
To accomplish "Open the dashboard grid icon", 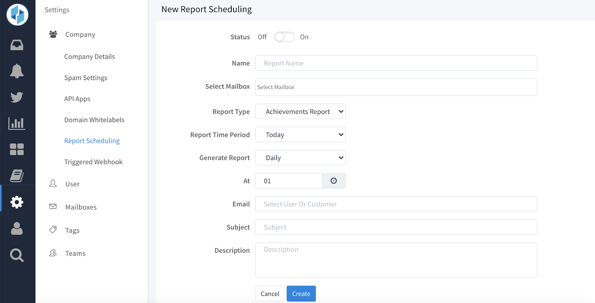I will pyautogui.click(x=17, y=149).
